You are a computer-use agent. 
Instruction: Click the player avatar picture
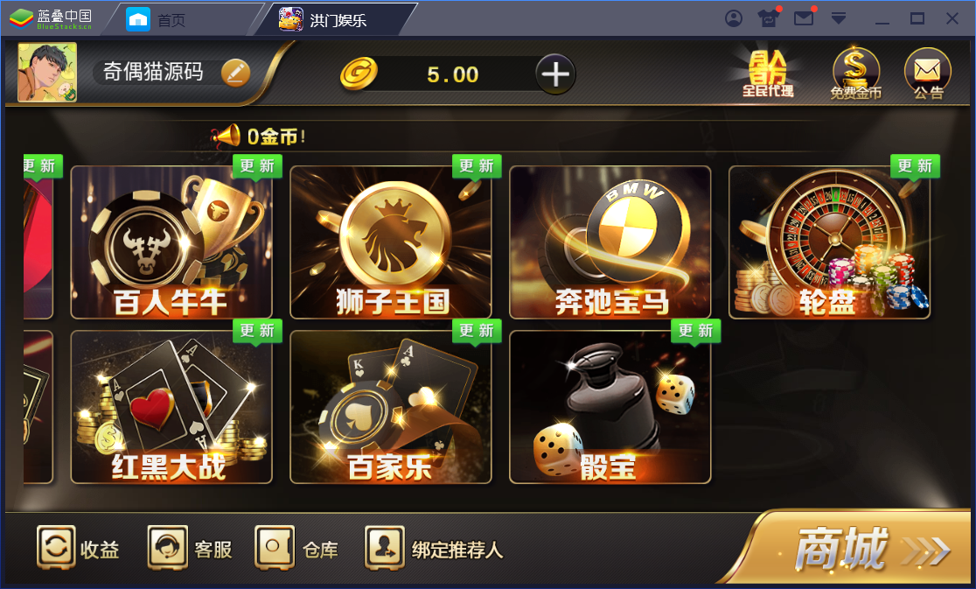pos(47,73)
